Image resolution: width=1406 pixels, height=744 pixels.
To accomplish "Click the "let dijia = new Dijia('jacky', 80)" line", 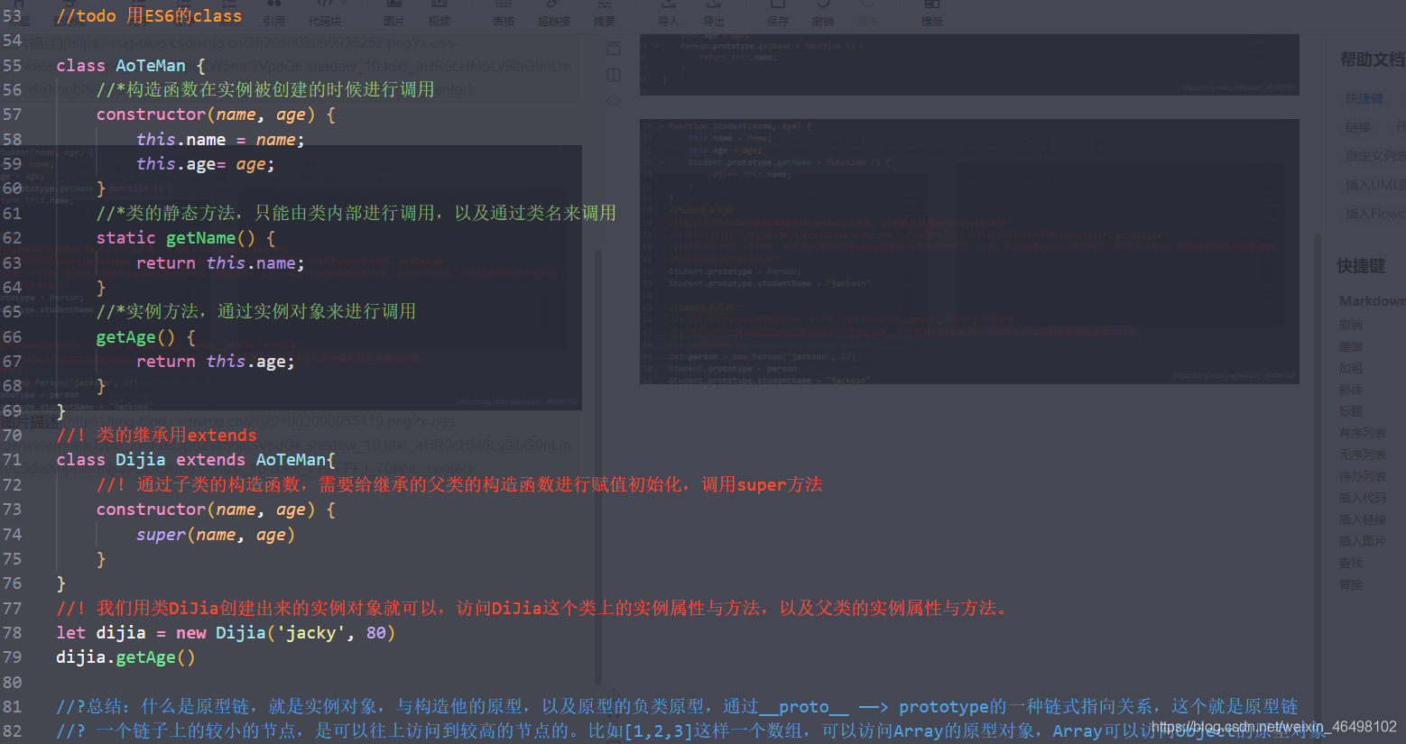I will point(226,633).
